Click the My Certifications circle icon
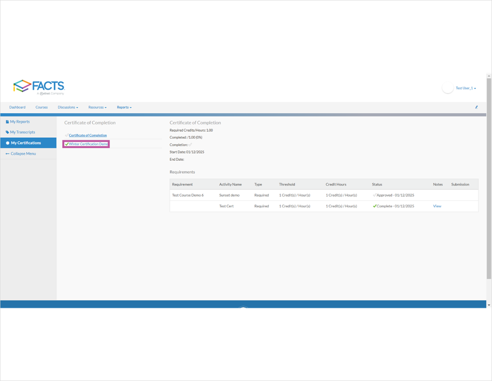 7,143
